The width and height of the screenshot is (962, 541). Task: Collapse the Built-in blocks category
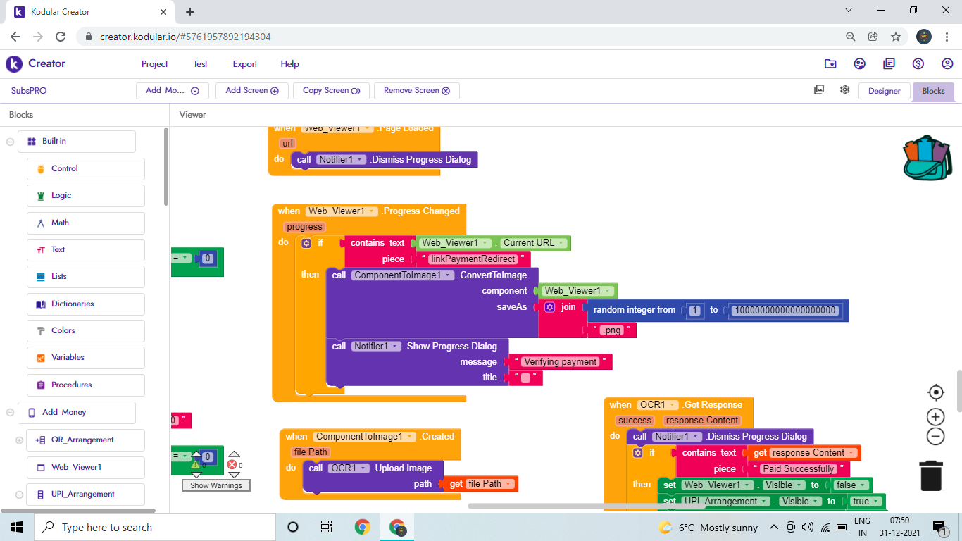(10, 142)
